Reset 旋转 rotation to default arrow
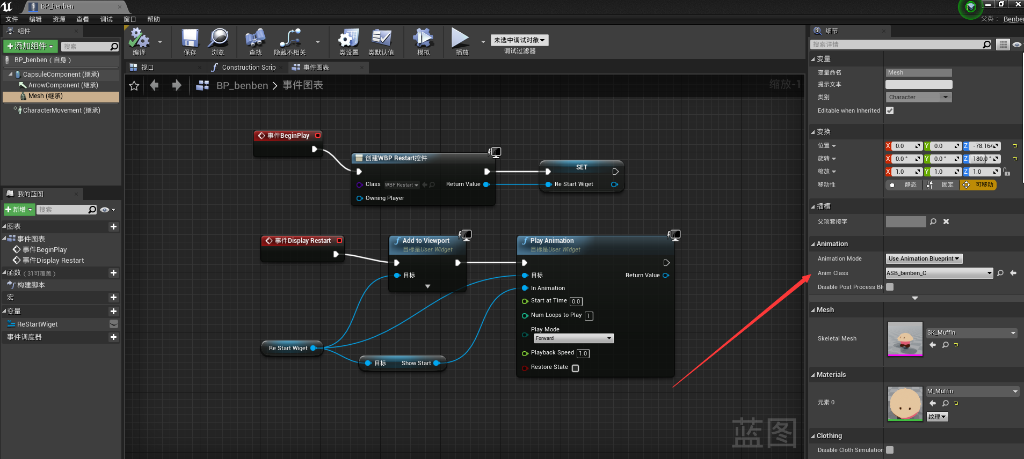This screenshot has height=459, width=1024. pos(1015,159)
